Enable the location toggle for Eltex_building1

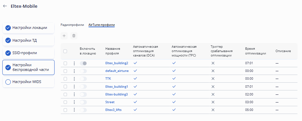click(x=83, y=87)
